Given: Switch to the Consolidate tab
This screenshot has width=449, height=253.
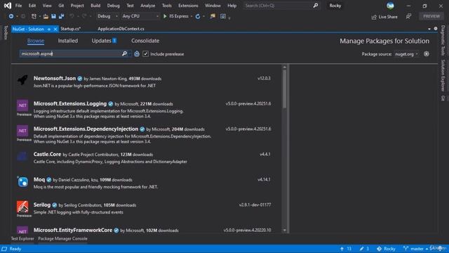Looking at the screenshot, I should (x=145, y=41).
